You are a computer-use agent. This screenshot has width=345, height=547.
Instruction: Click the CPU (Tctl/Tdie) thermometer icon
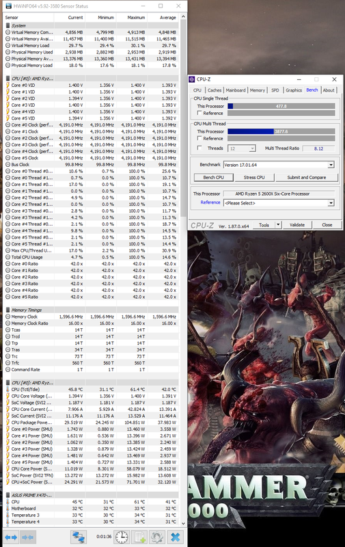[8, 389]
